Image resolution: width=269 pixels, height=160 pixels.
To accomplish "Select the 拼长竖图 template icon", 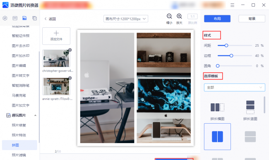I will click(250, 107).
